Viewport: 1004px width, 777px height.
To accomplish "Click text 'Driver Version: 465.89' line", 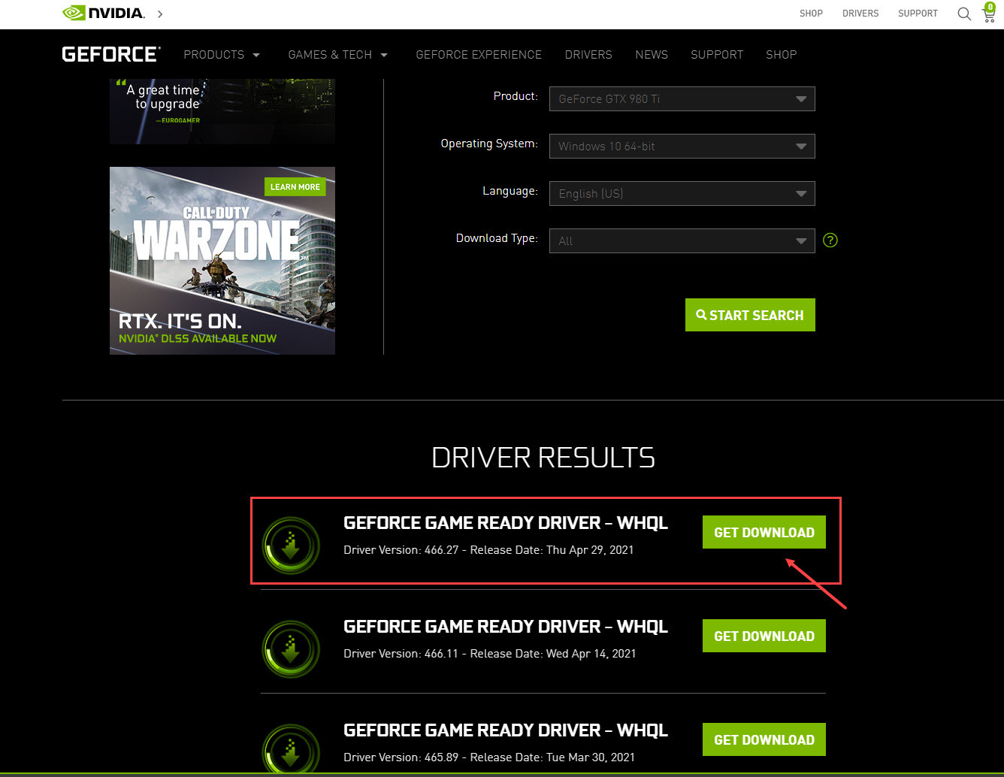I will 489,757.
